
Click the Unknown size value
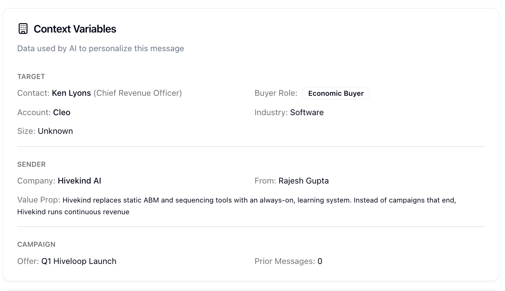(x=55, y=131)
